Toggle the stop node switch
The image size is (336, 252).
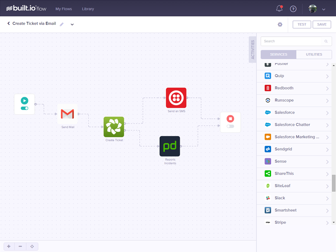pos(230,126)
